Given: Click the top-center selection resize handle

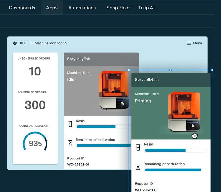Looking at the screenshot, I should (x=170, y=70).
